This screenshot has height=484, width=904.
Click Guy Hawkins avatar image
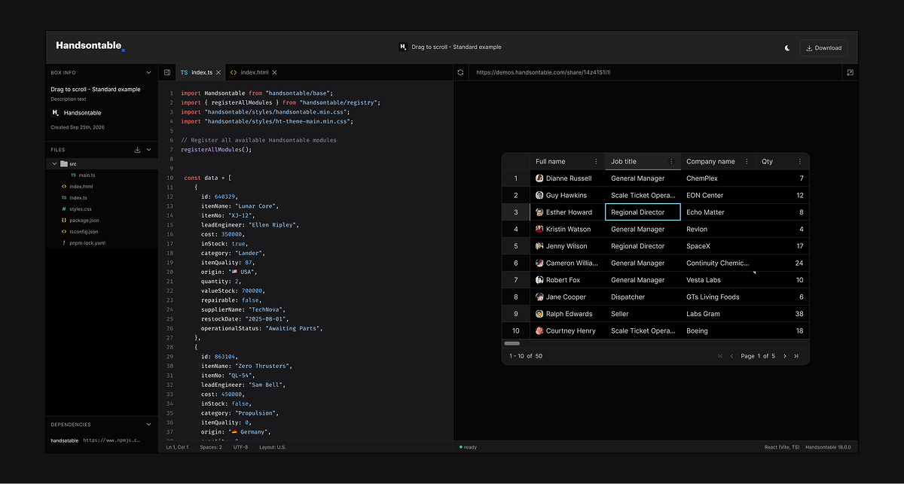tap(539, 196)
